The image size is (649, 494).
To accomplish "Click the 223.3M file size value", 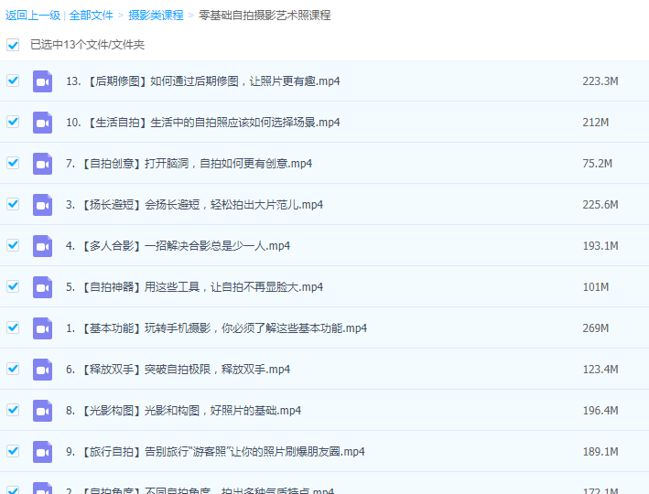I will 600,81.
